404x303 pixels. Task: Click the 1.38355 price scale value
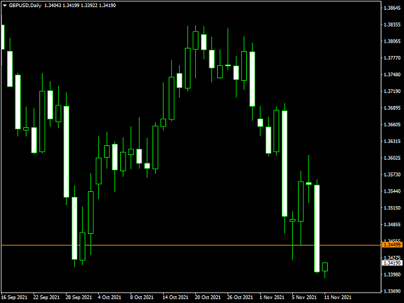pos(392,25)
